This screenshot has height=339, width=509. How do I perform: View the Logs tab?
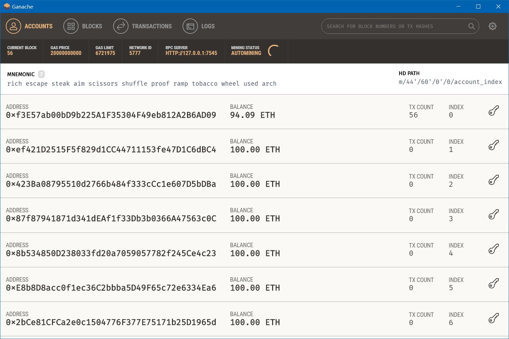pos(199,26)
